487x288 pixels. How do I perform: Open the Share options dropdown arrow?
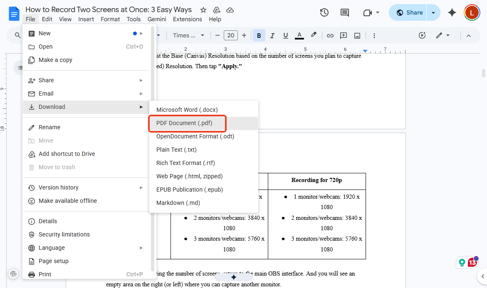[x=433, y=12]
